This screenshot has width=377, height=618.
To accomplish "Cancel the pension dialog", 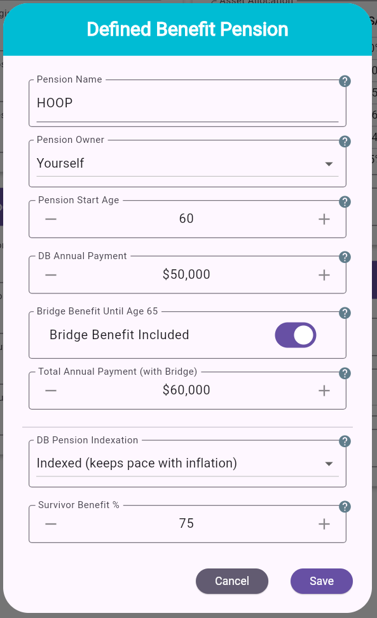I will (232, 581).
